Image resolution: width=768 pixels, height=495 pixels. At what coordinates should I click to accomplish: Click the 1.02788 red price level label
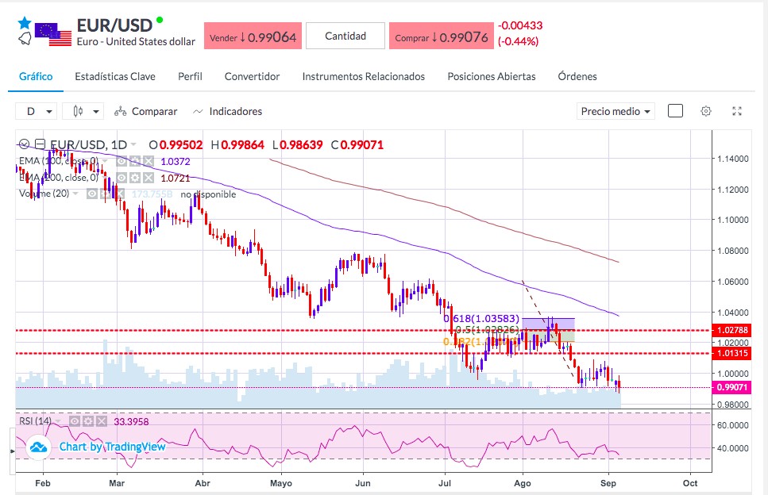(732, 330)
